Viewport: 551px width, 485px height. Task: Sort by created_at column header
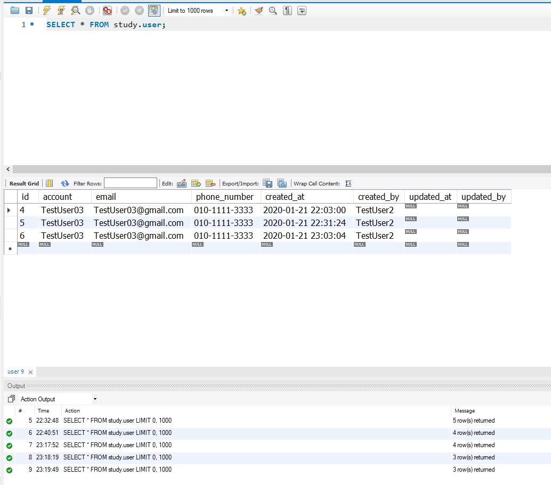tap(307, 197)
